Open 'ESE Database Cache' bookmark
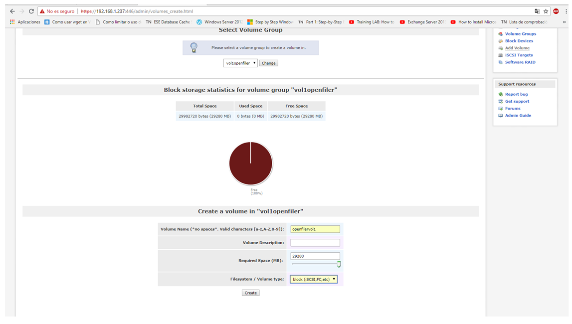 pyautogui.click(x=168, y=22)
